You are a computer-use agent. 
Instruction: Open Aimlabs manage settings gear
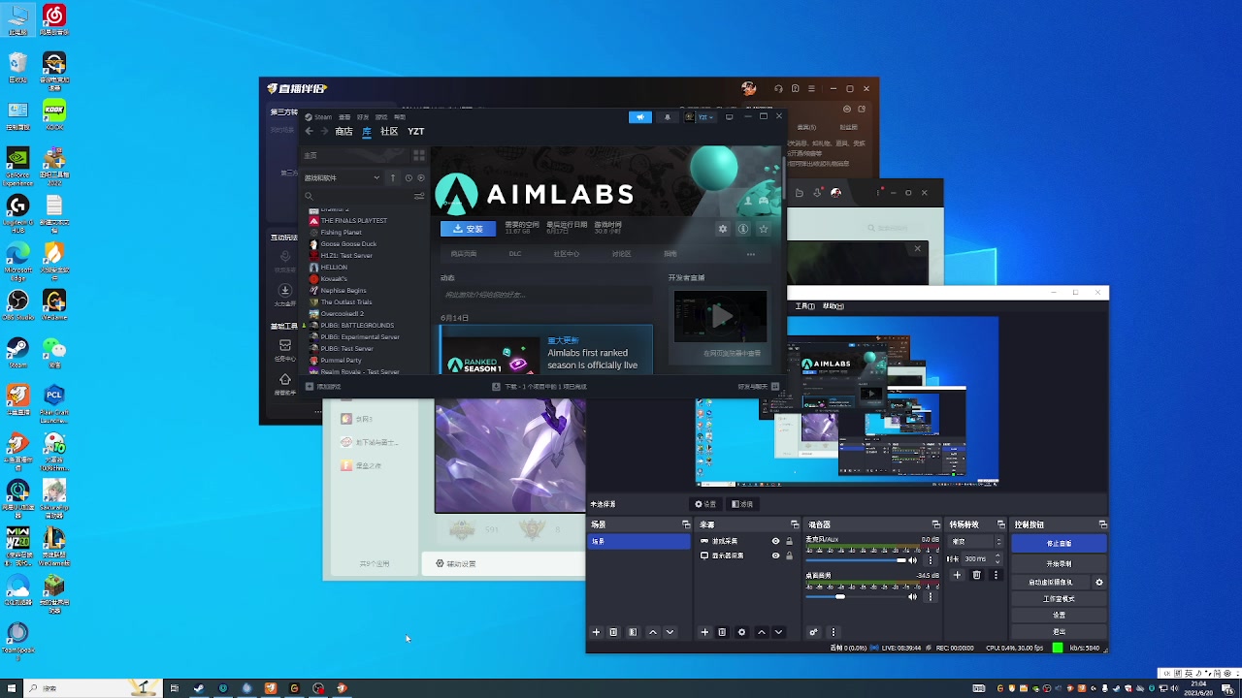[723, 229]
